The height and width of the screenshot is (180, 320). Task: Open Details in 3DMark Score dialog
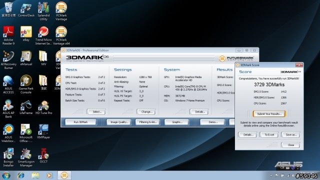click(247, 134)
